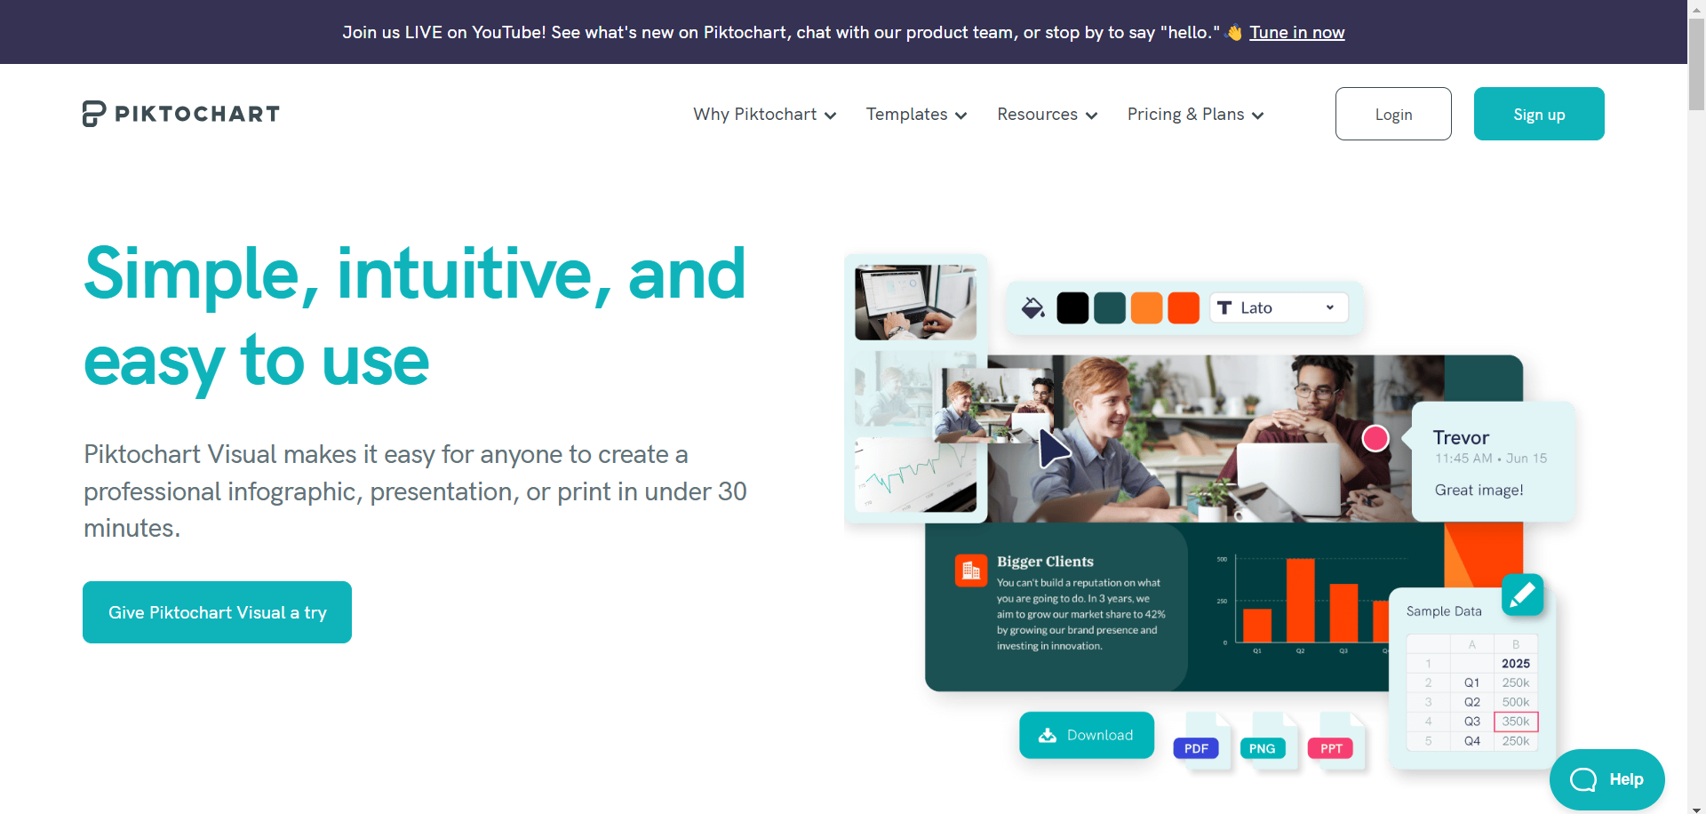The width and height of the screenshot is (1706, 814).
Task: Select the laptop photo thumbnail
Action: pos(915,302)
